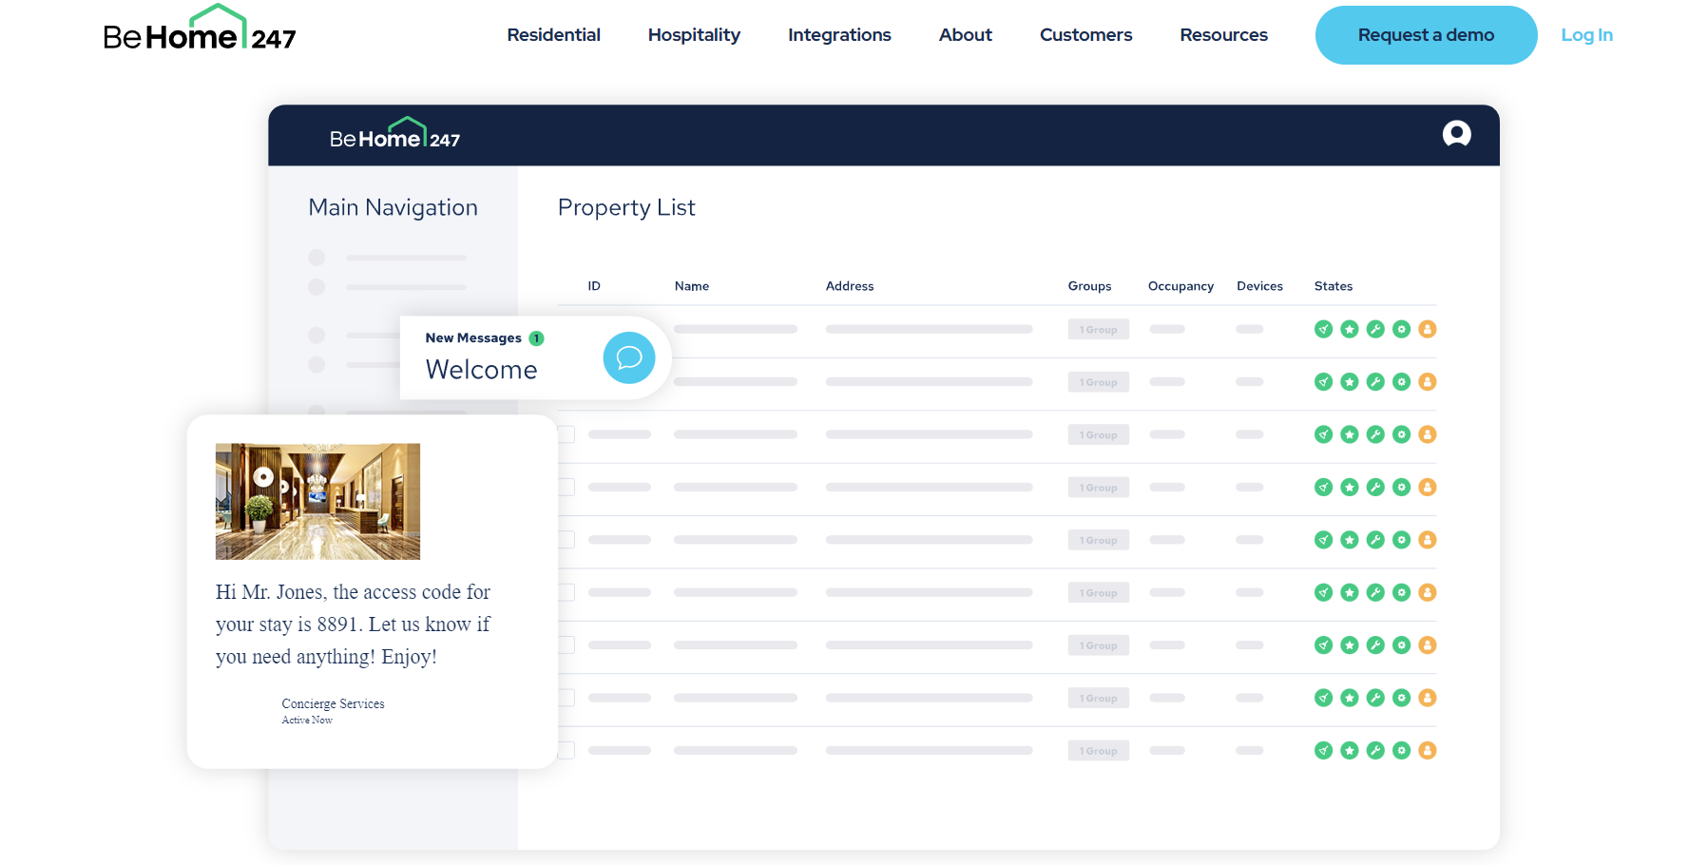Click the gear state icon in the third property row
This screenshot has height=865, width=1689.
1401,434
